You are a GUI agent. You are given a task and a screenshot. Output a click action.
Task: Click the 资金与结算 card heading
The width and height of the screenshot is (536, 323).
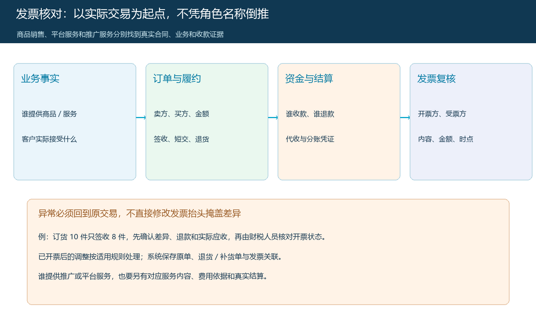pyautogui.click(x=309, y=79)
